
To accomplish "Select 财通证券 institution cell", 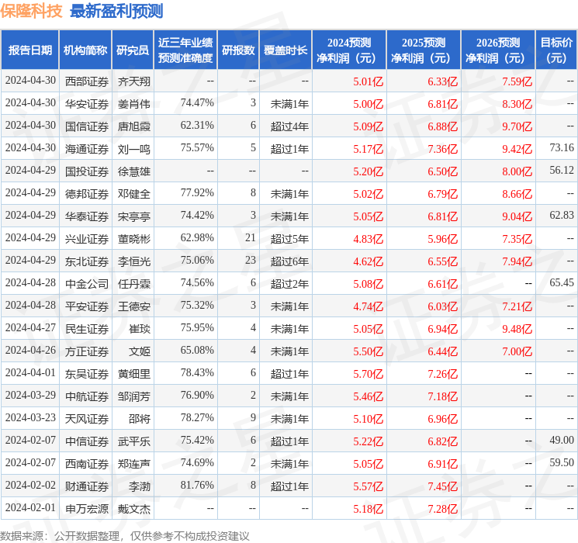I will (x=87, y=486).
